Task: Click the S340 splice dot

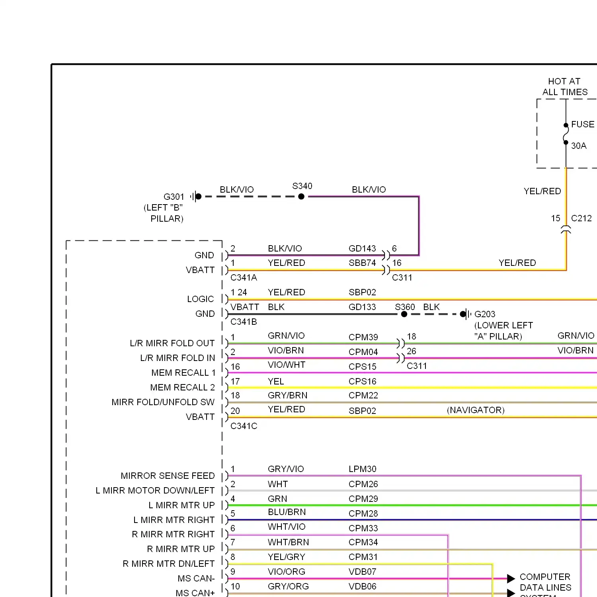Action: click(x=301, y=196)
